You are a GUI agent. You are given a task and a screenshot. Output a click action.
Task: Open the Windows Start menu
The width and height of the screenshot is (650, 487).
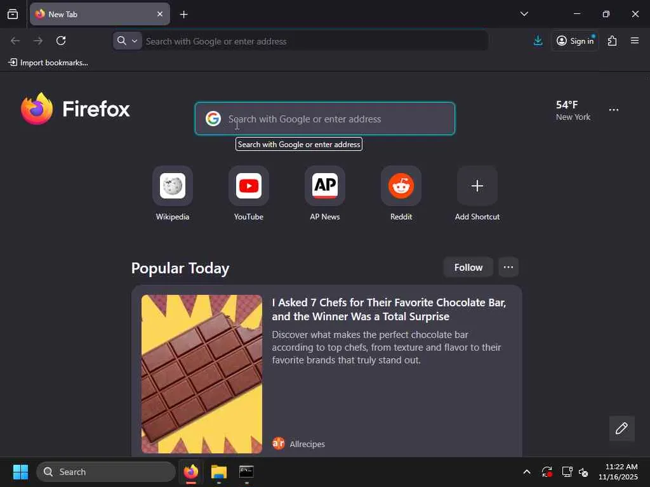pyautogui.click(x=20, y=472)
